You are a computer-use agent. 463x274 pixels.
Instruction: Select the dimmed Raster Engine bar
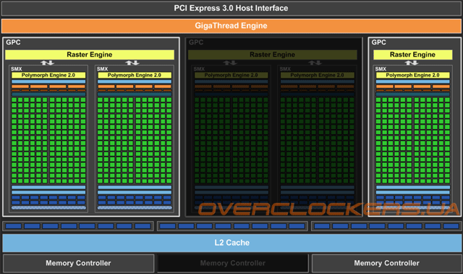click(x=272, y=55)
